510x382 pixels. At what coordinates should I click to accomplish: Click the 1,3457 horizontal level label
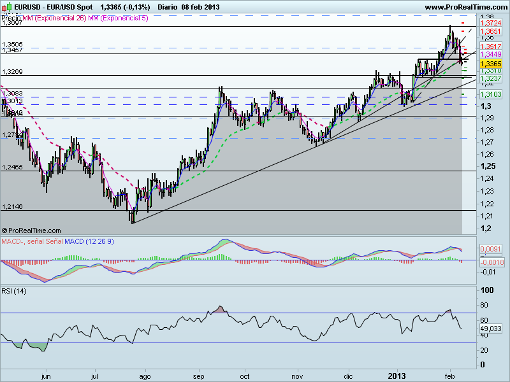12,50
